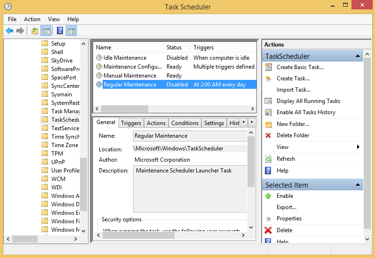Click "Multiple triggers defined" cell

coord(223,67)
